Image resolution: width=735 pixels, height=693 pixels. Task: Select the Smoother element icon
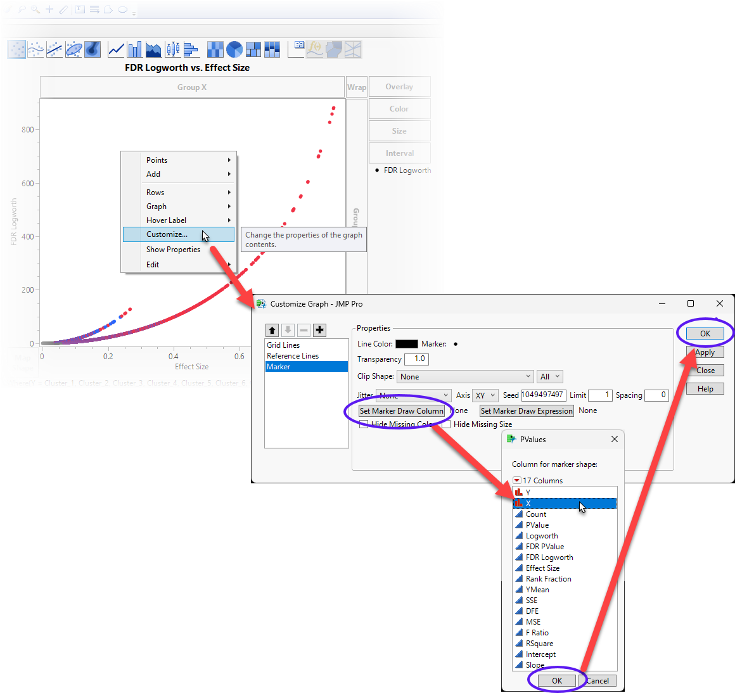35,49
